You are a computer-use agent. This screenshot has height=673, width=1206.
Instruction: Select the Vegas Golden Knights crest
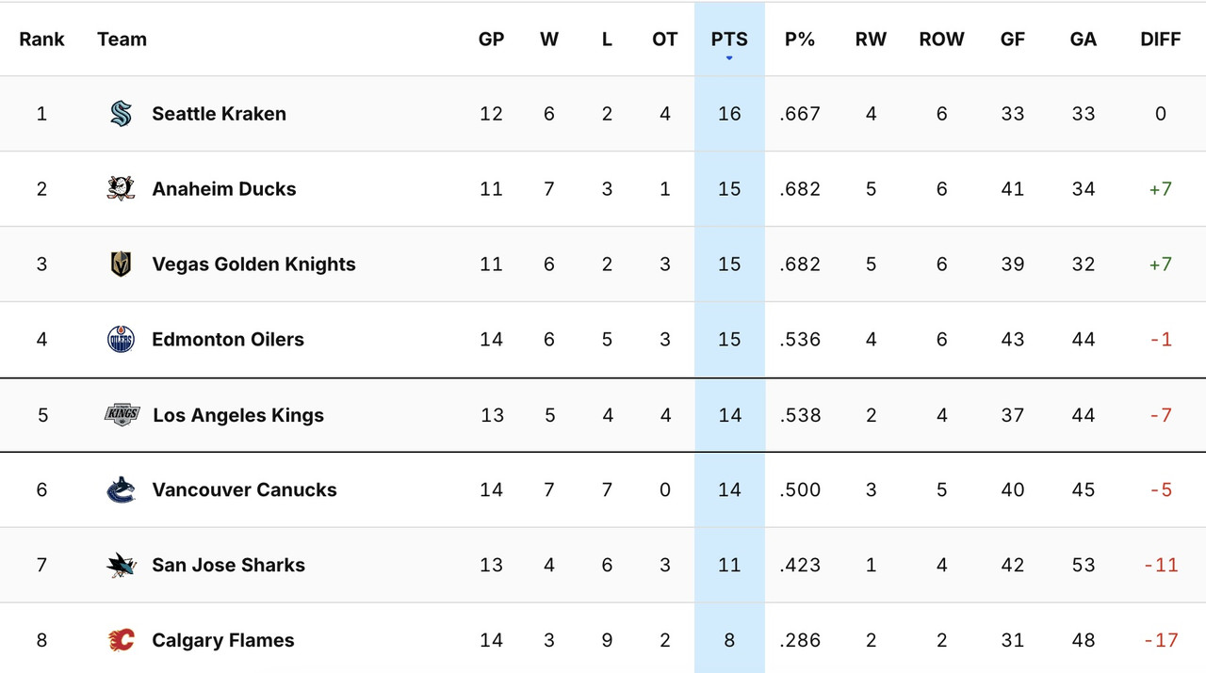click(120, 264)
